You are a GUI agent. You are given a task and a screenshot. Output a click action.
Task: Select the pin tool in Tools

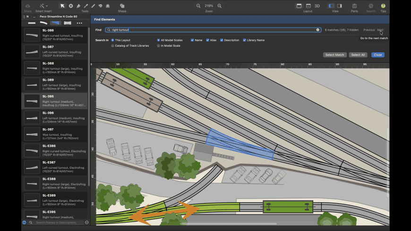78,6
